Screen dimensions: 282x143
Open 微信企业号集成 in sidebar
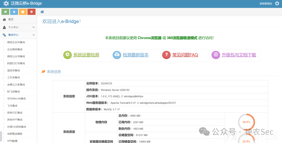tap(16, 42)
